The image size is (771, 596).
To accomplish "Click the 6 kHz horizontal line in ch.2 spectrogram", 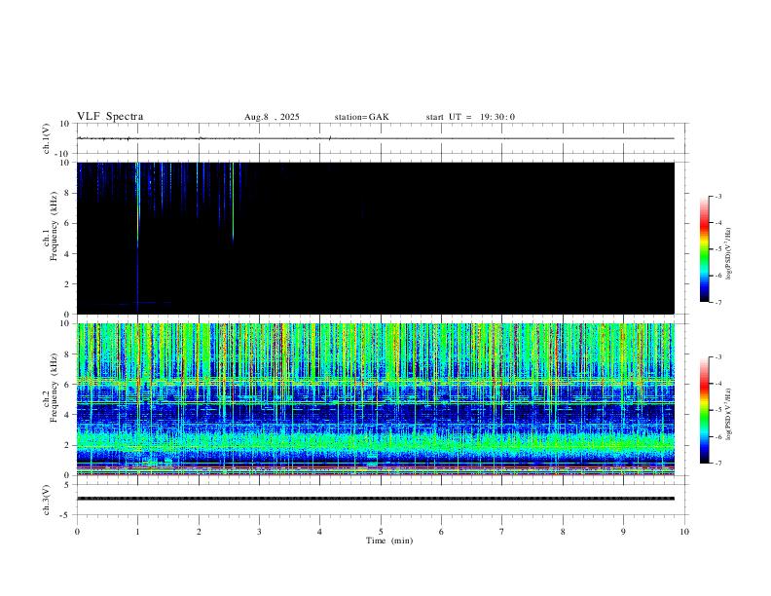I will pyautogui.click(x=376, y=381).
